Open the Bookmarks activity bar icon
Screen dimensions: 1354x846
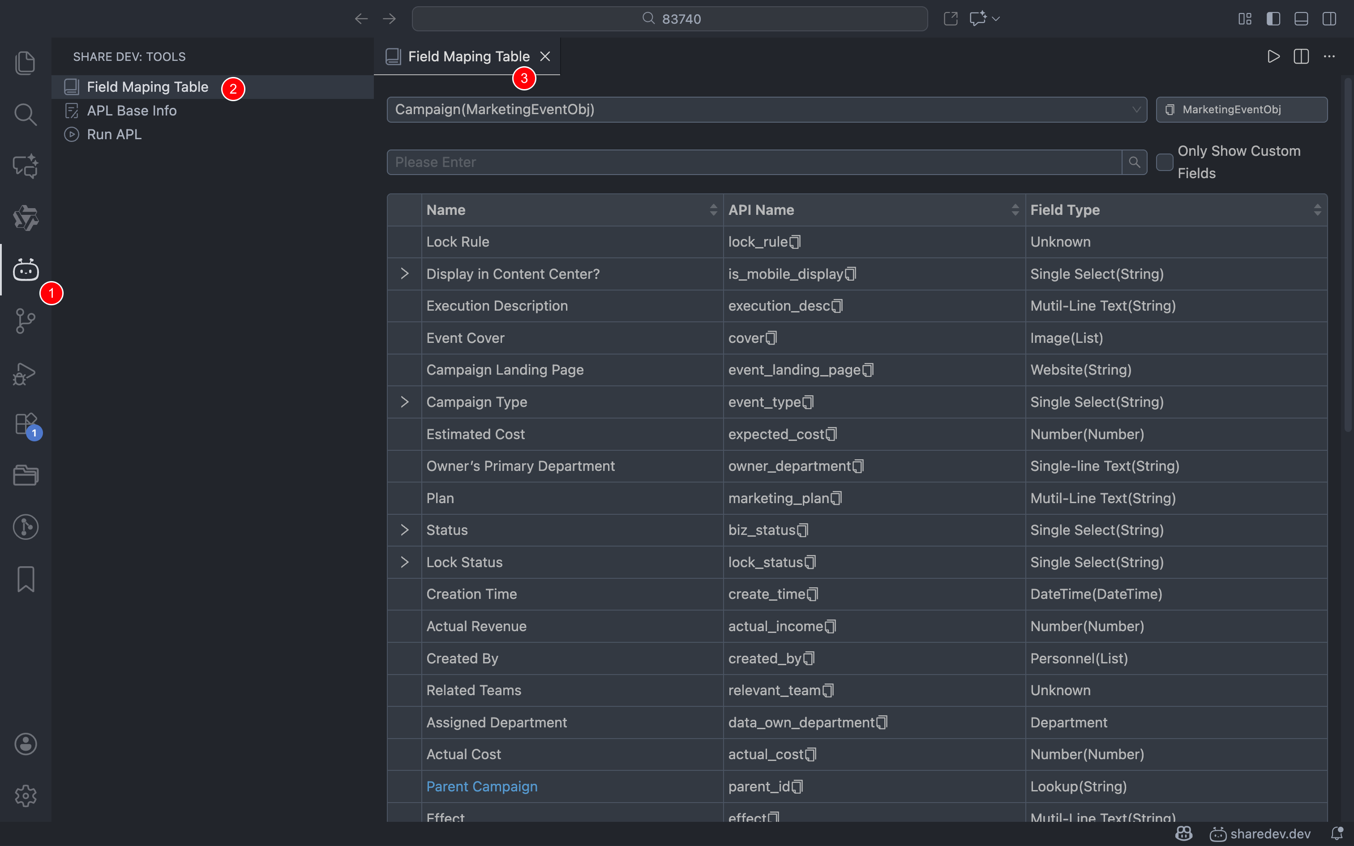tap(26, 579)
